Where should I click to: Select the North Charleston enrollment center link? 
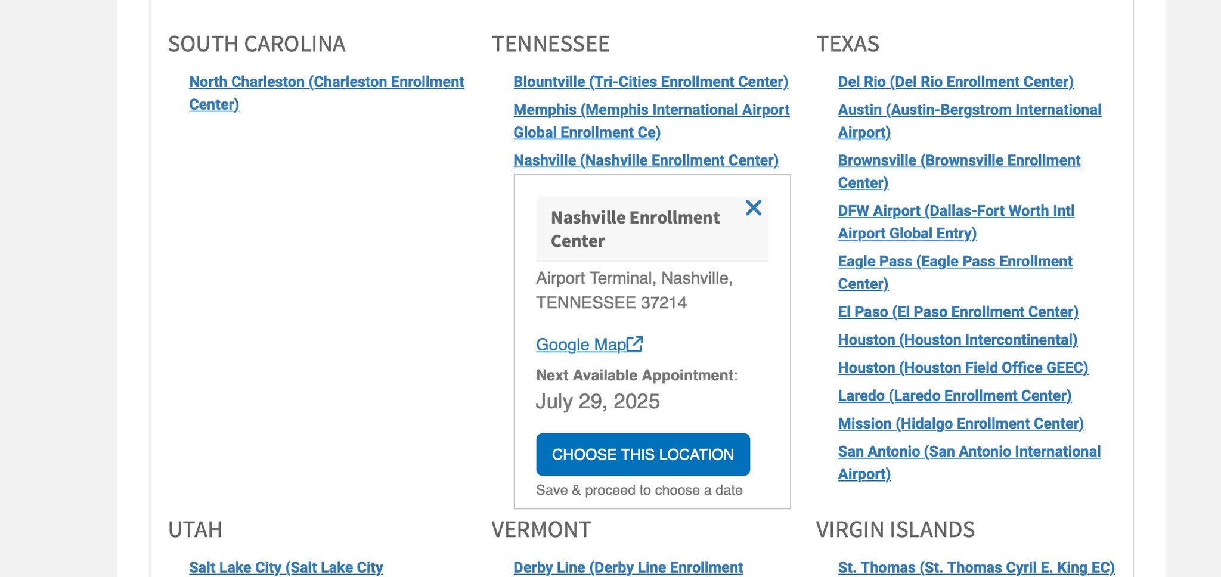(x=326, y=82)
